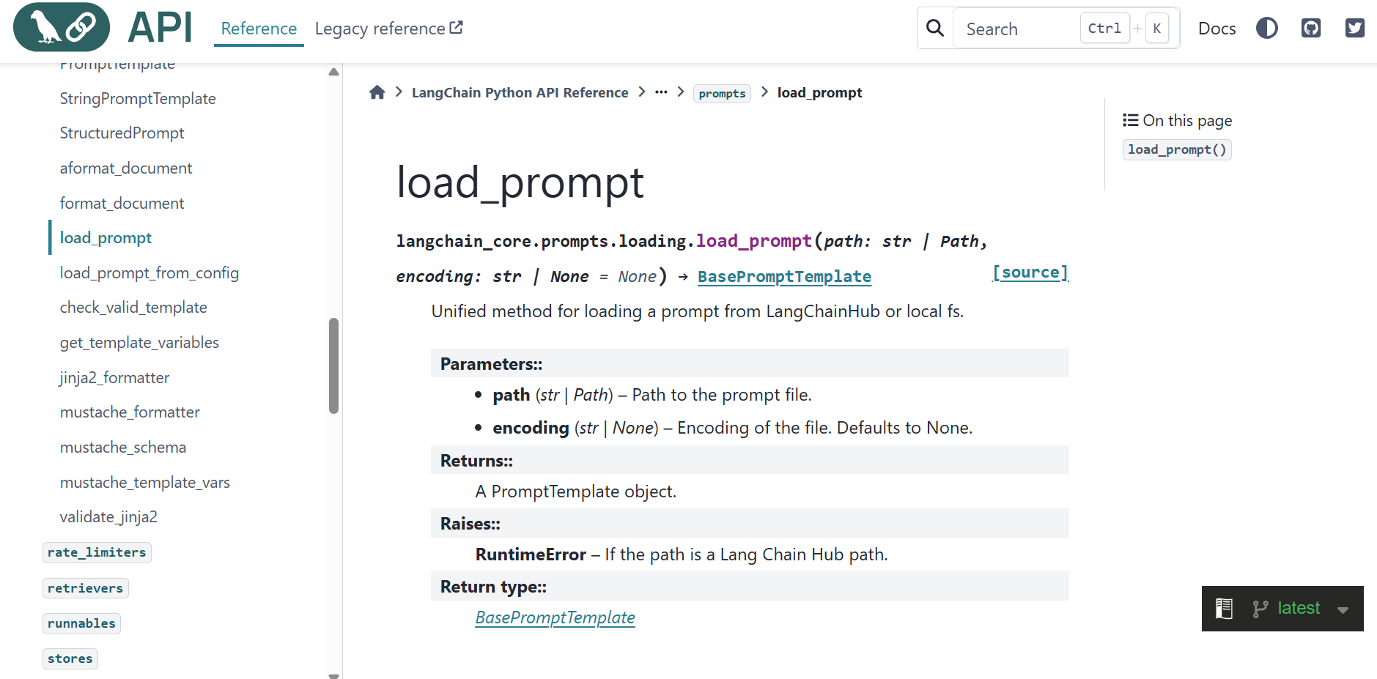Open the Twitter icon link

[1355, 28]
